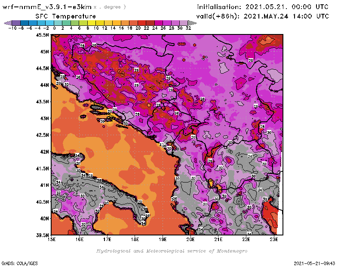This screenshot has height=266, width=344.
Task: Click the '40N' latitude axis label
Action: (x=44, y=219)
